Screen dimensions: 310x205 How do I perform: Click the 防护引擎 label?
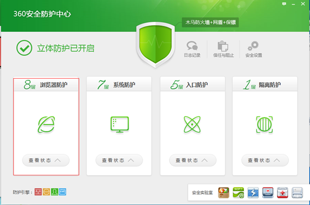point(22,192)
